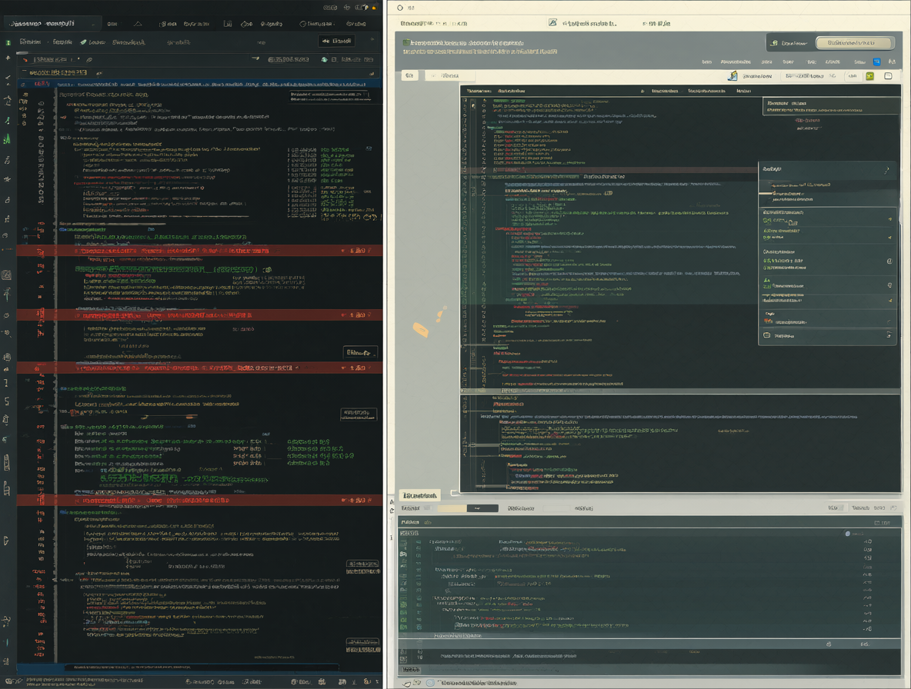Expand the project dropdown in top-left title tab
Image resolution: width=911 pixels, height=689 pixels.
[x=93, y=24]
